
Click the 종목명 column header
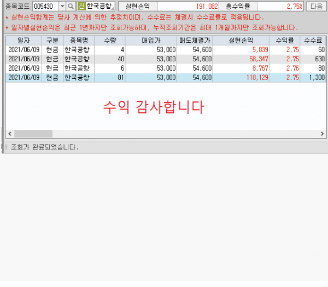click(79, 40)
